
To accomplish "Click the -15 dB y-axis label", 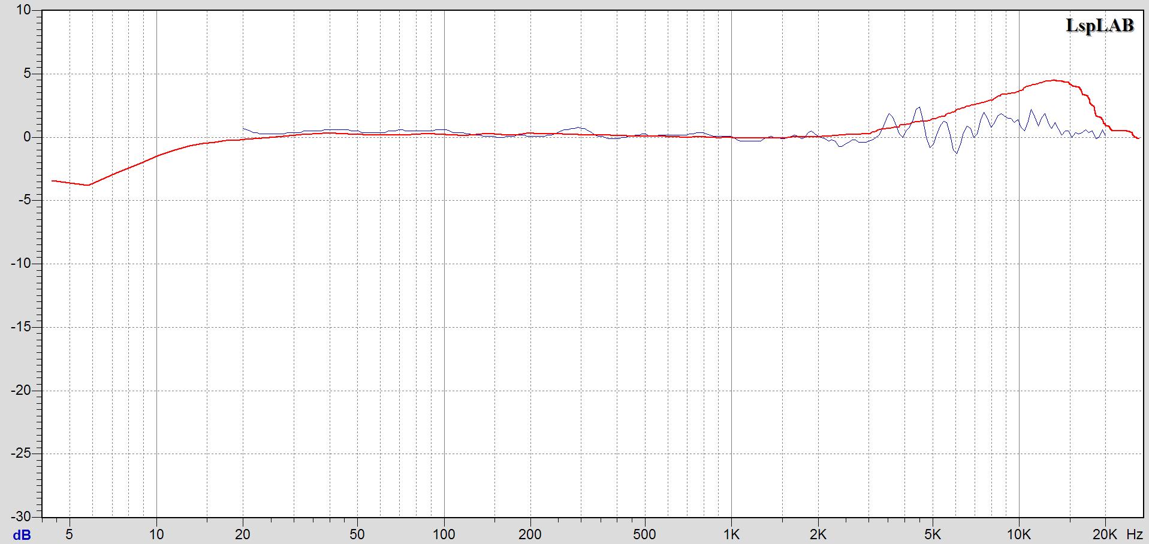I will [21, 327].
